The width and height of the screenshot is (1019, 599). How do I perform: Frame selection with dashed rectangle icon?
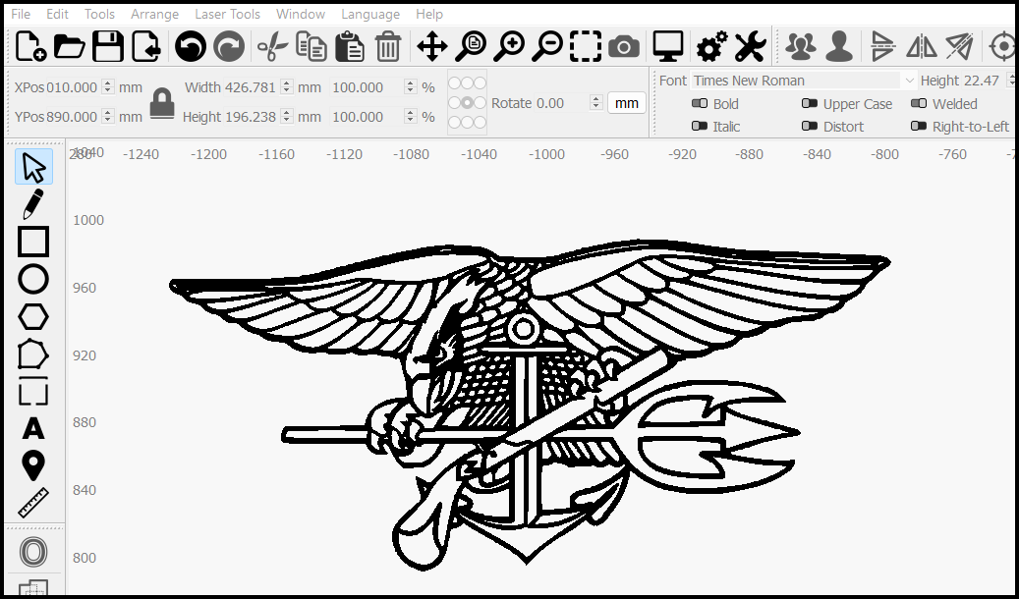586,47
